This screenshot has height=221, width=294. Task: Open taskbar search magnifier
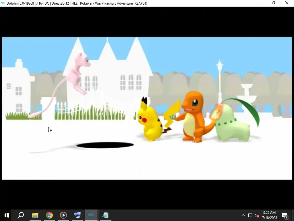(x=21, y=215)
